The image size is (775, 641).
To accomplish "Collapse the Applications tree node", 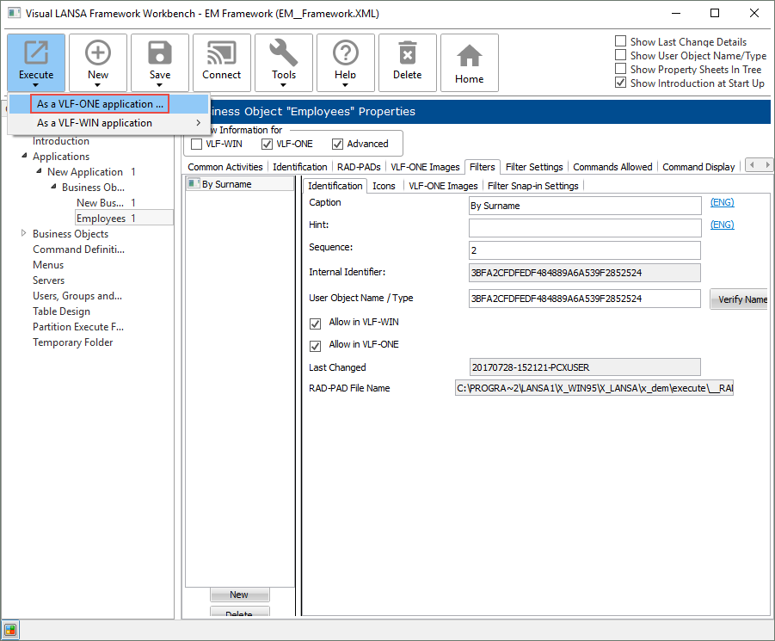I will 23,157.
